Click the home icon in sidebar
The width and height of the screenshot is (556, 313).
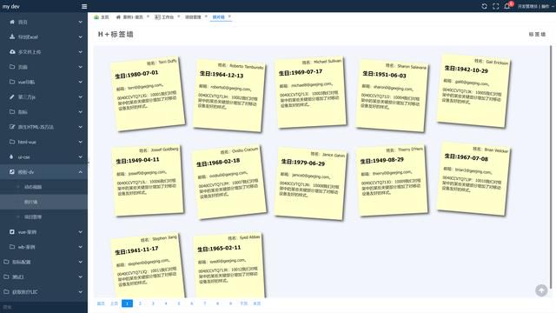(x=12, y=22)
